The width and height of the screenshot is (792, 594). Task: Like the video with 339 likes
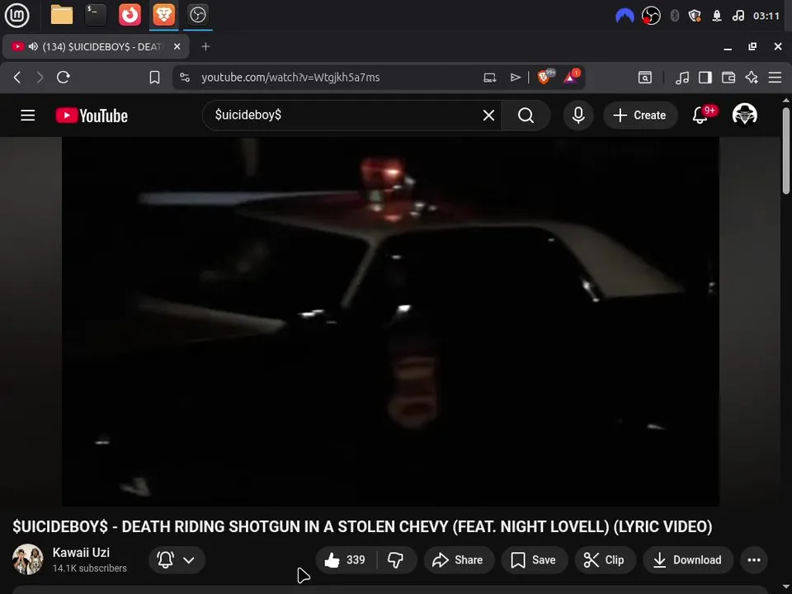[346, 559]
